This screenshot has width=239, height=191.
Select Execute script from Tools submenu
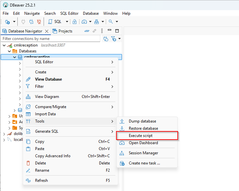click(140, 136)
